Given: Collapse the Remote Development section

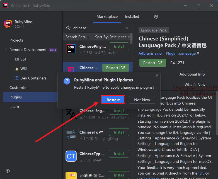Looking at the screenshot, I should [6, 50].
